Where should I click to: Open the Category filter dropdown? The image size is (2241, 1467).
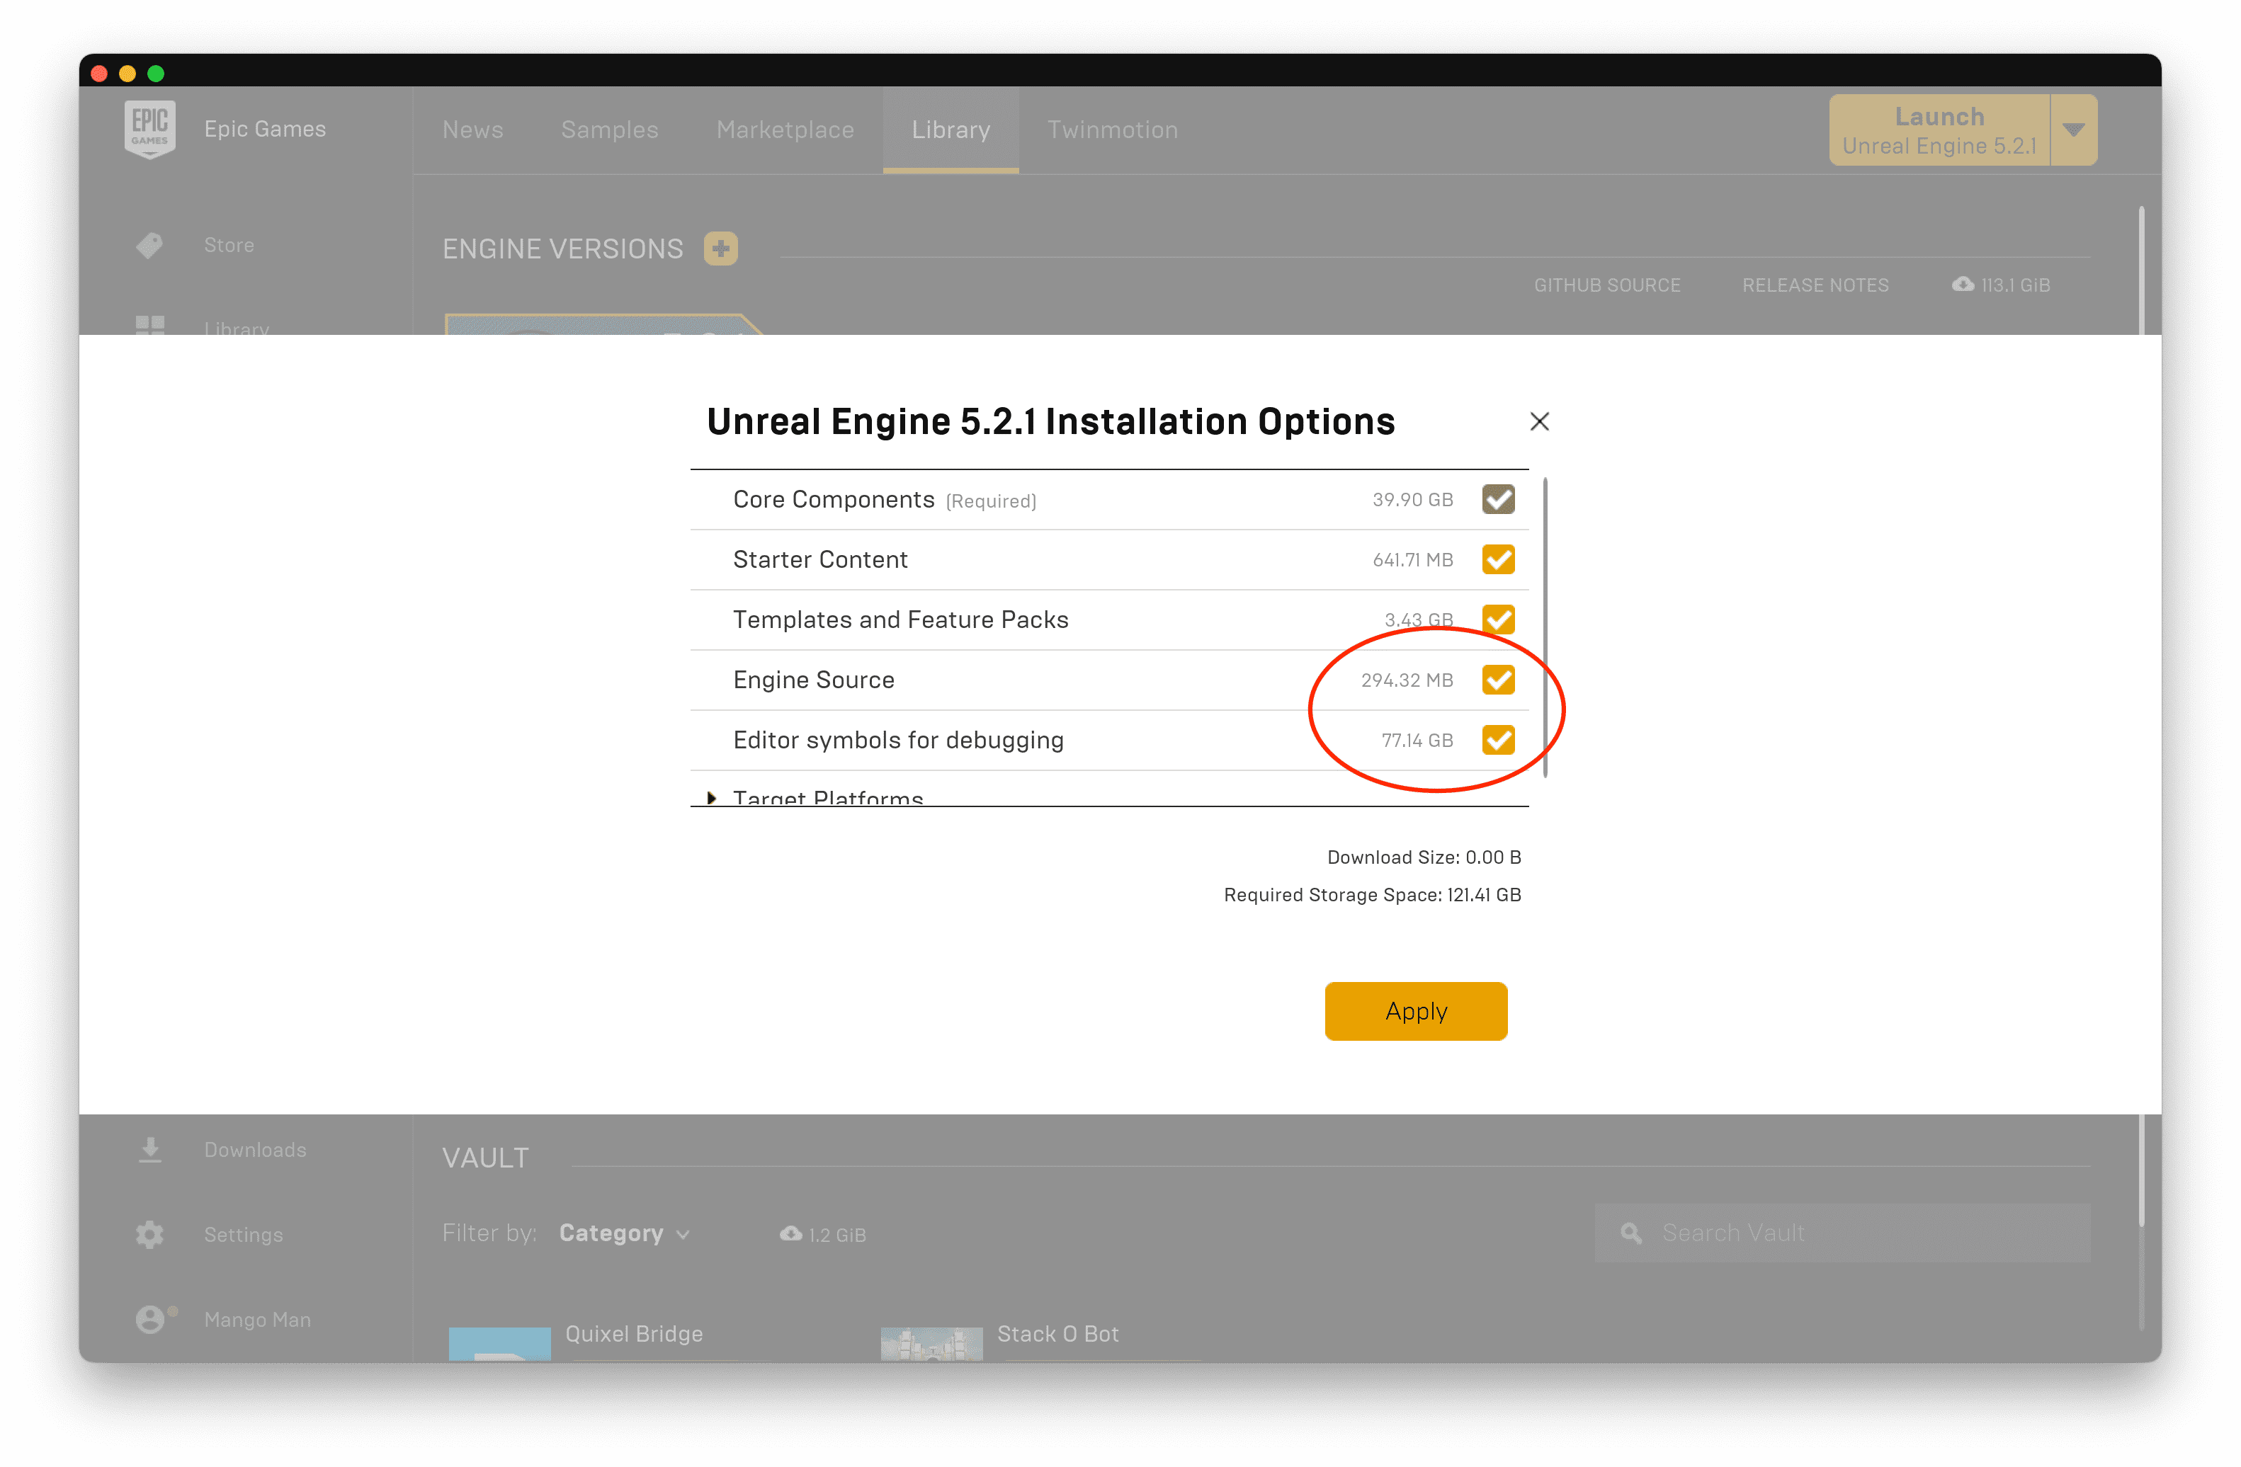click(x=623, y=1233)
